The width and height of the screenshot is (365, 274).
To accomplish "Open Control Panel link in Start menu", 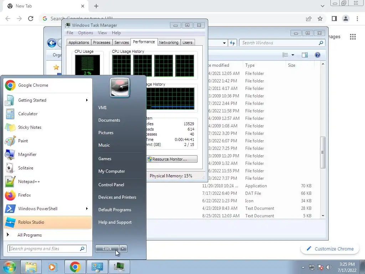I will tap(111, 185).
